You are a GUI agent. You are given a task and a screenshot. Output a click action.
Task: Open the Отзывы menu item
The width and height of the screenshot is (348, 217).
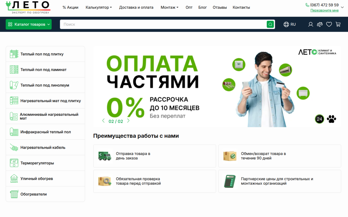coord(220,7)
